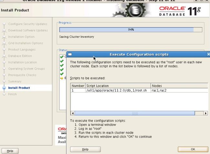Screen dimensions: 210x154
Task: Select Prerequisite Checks step
Action: point(22,75)
